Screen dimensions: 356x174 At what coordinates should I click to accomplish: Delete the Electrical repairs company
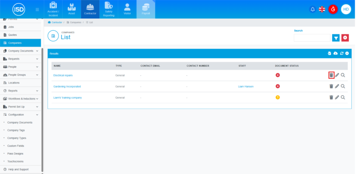coord(331,75)
